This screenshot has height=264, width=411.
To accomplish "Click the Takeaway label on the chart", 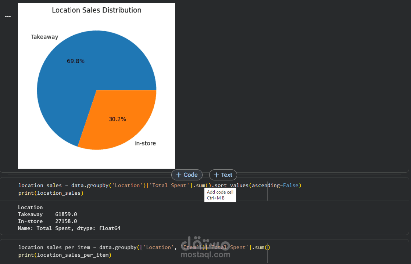I will click(44, 37).
